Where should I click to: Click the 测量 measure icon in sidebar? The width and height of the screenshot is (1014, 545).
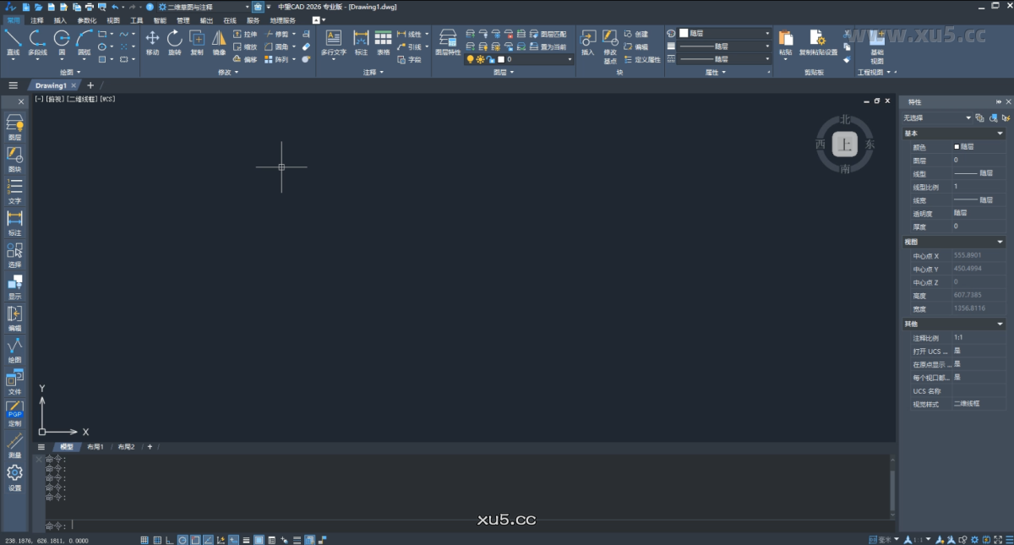pos(14,444)
